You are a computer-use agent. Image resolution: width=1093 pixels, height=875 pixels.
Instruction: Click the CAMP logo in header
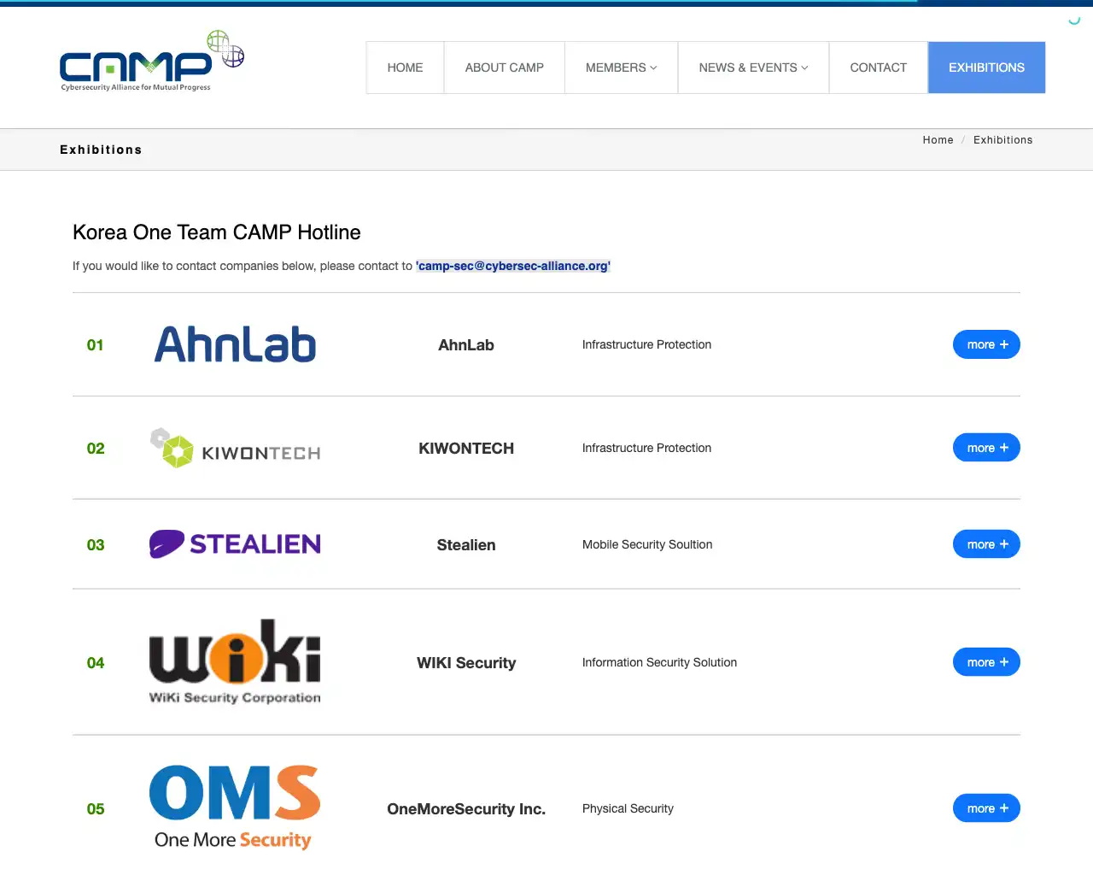(x=152, y=62)
